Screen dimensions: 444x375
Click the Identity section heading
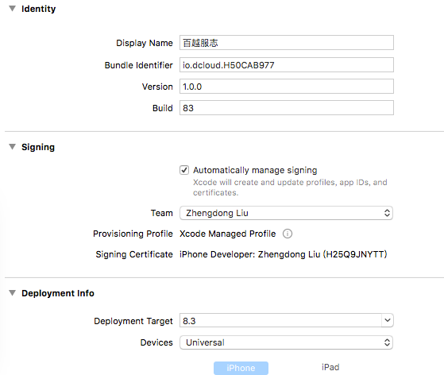[x=38, y=9]
